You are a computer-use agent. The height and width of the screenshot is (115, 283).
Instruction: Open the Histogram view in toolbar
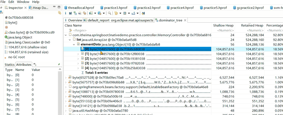pos(70,13)
